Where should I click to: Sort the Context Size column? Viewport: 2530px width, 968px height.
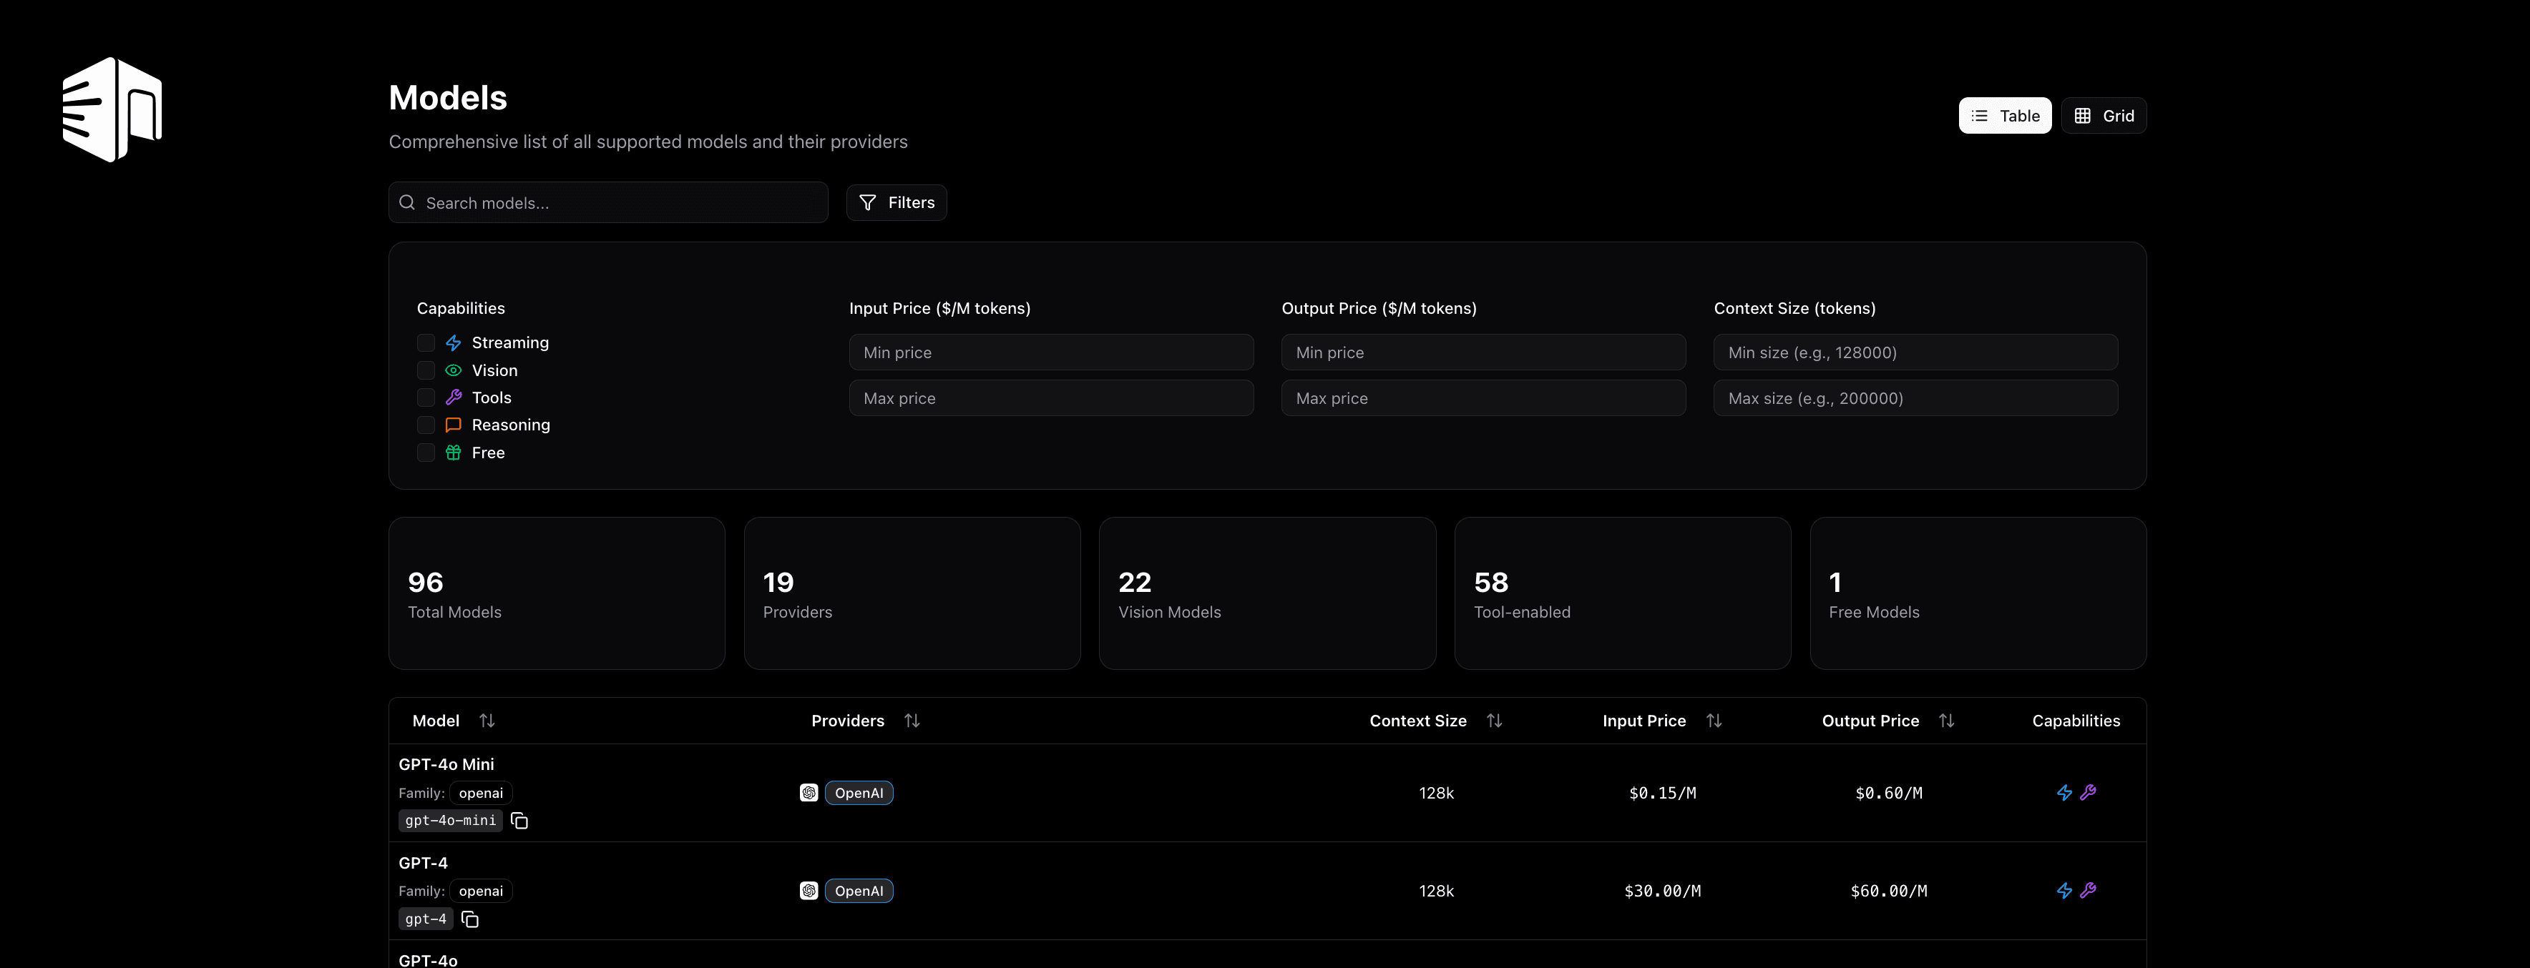click(x=1495, y=720)
